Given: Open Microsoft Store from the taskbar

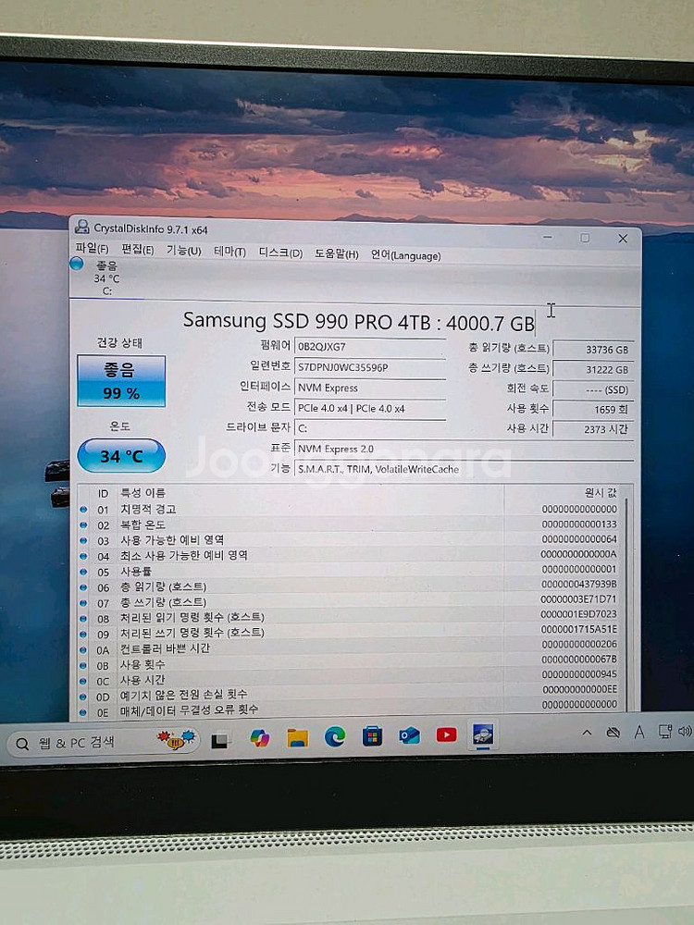Looking at the screenshot, I should pyautogui.click(x=372, y=736).
